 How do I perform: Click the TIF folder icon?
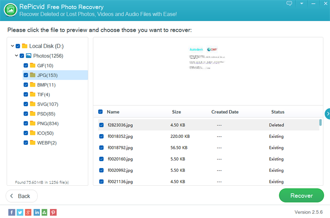tap(33, 94)
